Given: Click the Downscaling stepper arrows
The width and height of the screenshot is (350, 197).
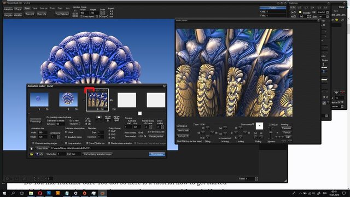Looking at the screenshot, I should click(162, 127).
